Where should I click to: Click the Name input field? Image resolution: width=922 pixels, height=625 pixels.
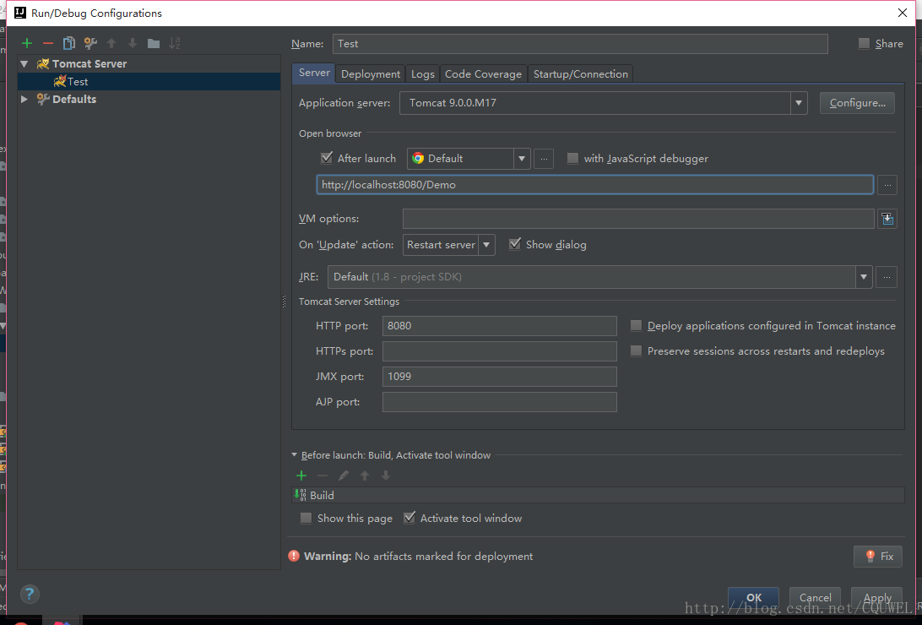(x=580, y=44)
